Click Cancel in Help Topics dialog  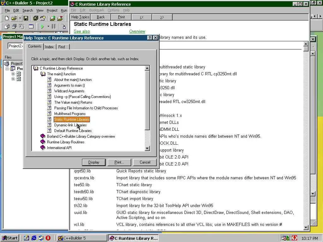pos(145,162)
